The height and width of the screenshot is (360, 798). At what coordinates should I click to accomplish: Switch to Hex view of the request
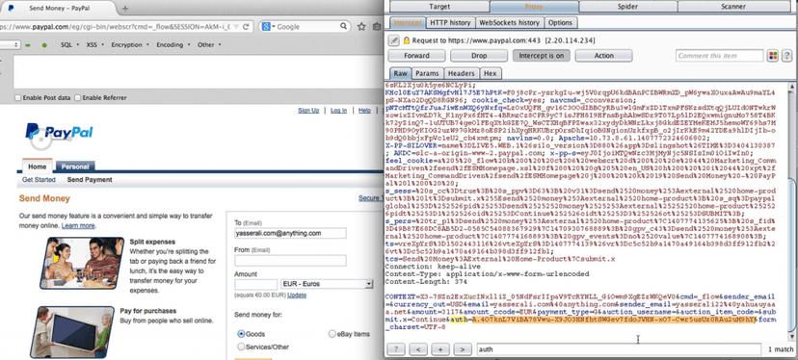point(491,73)
